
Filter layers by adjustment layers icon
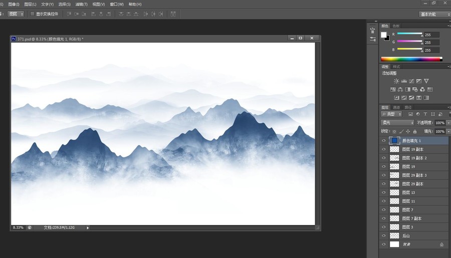tap(418, 114)
